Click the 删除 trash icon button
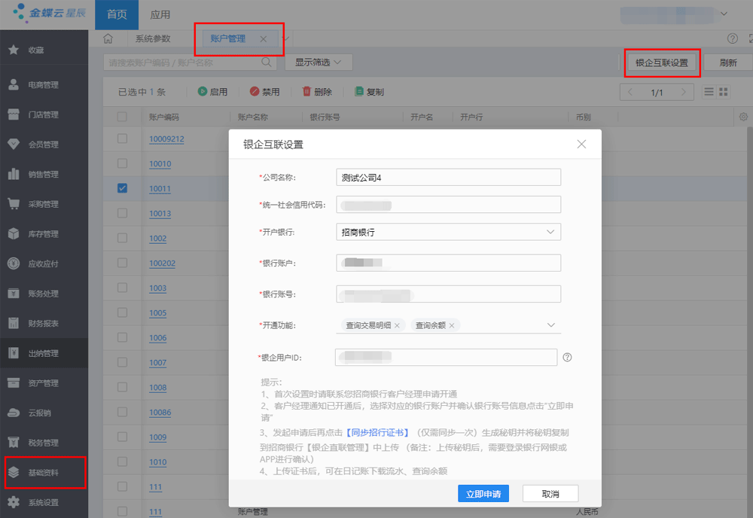The image size is (753, 518). pos(306,91)
